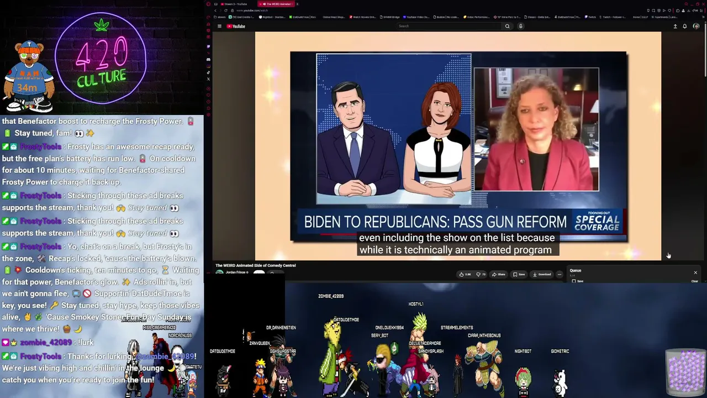The image size is (707, 398).
Task: Open the YouTube guide hamburger menu
Action: point(219,26)
